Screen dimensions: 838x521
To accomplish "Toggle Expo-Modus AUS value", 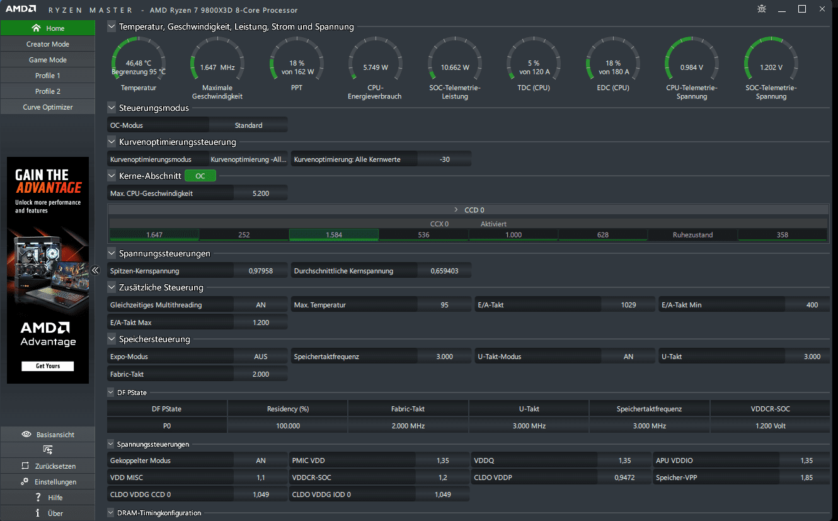I will (261, 357).
